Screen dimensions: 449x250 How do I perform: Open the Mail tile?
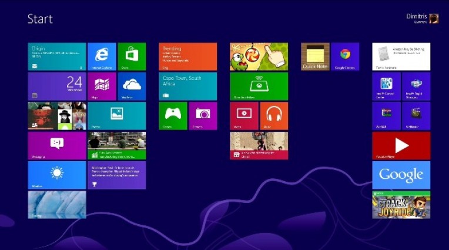[57, 56]
